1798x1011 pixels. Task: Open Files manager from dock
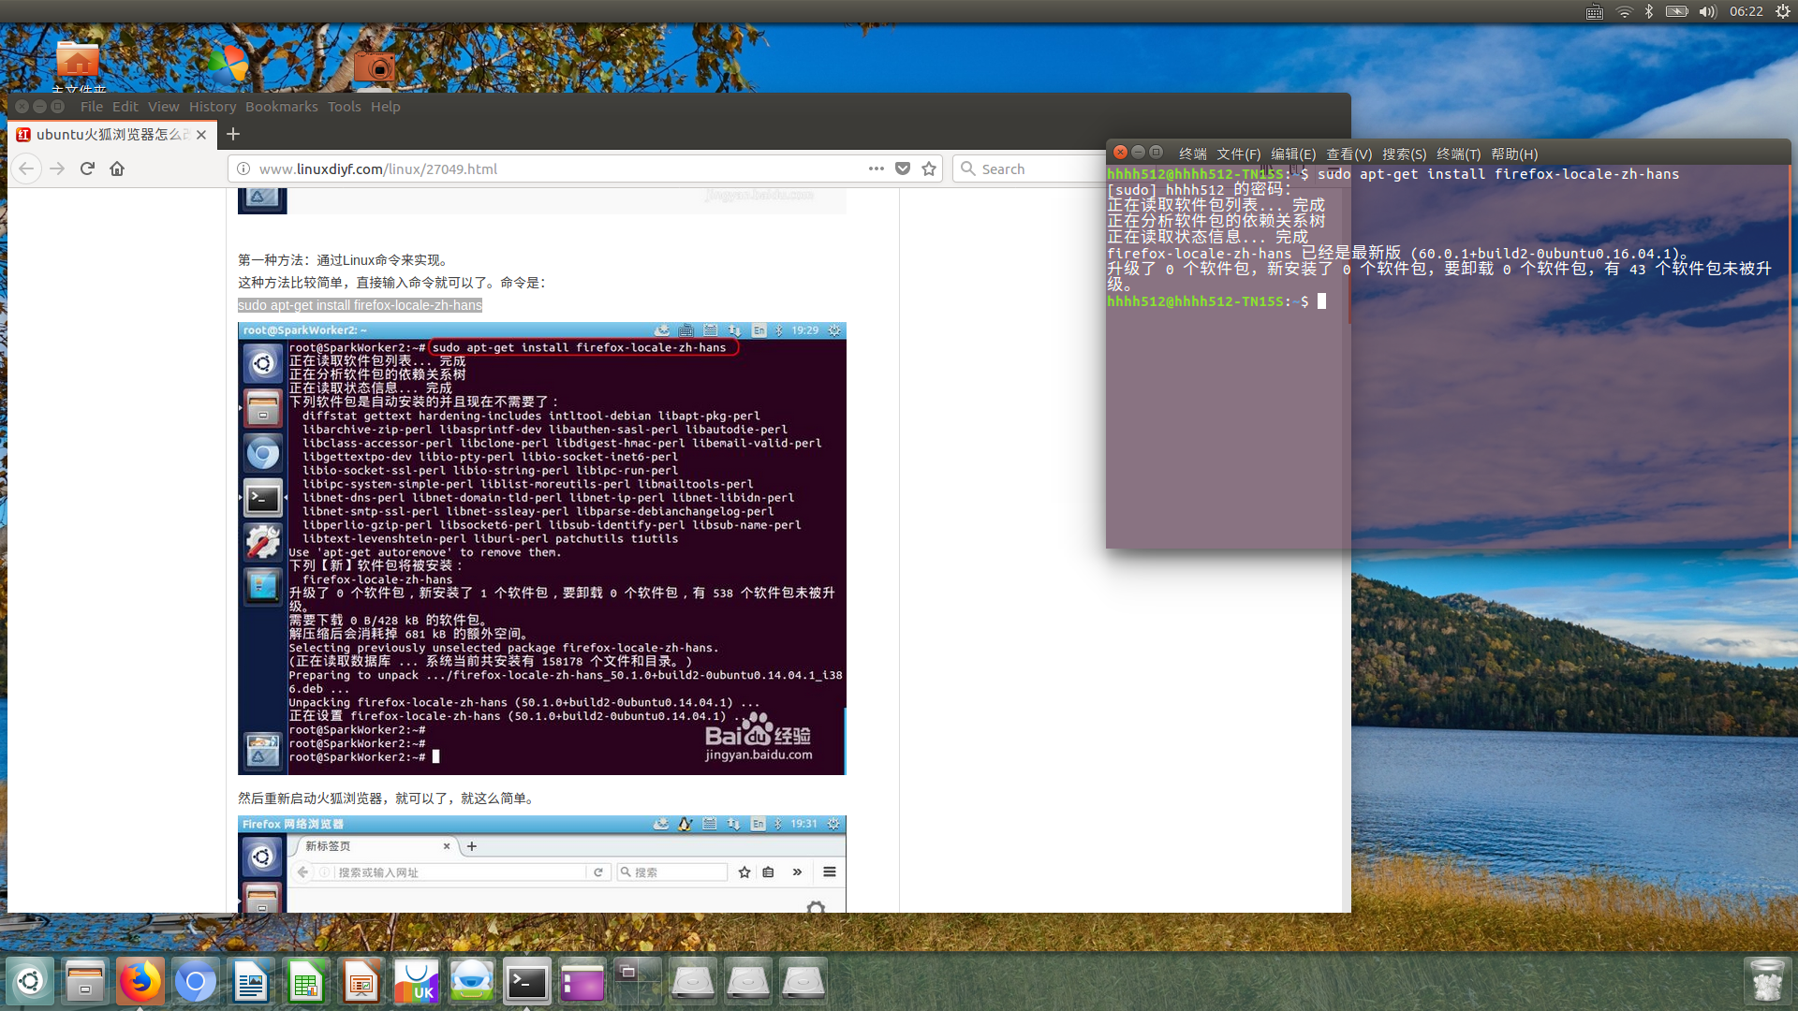(x=85, y=981)
